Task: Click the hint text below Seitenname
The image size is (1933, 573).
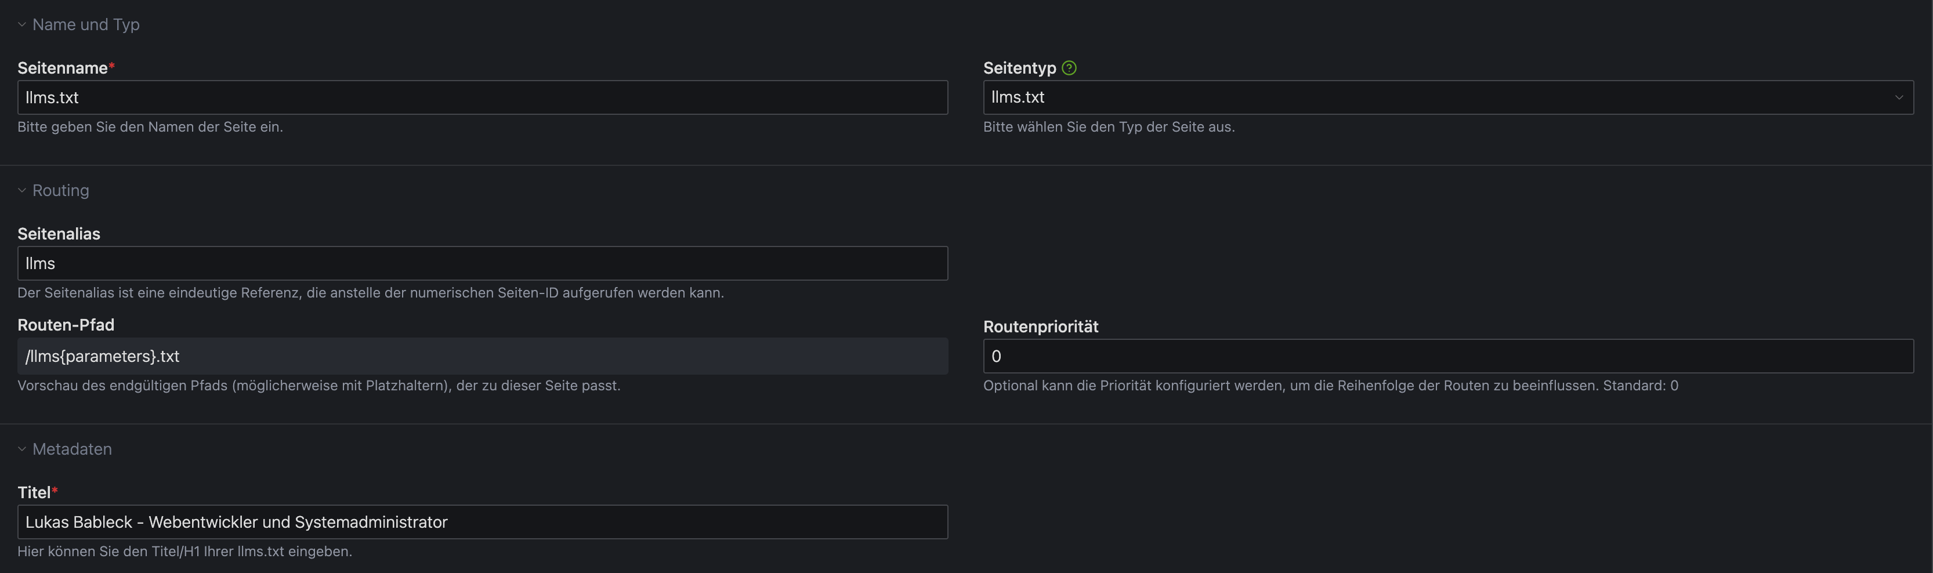Action: click(x=150, y=127)
